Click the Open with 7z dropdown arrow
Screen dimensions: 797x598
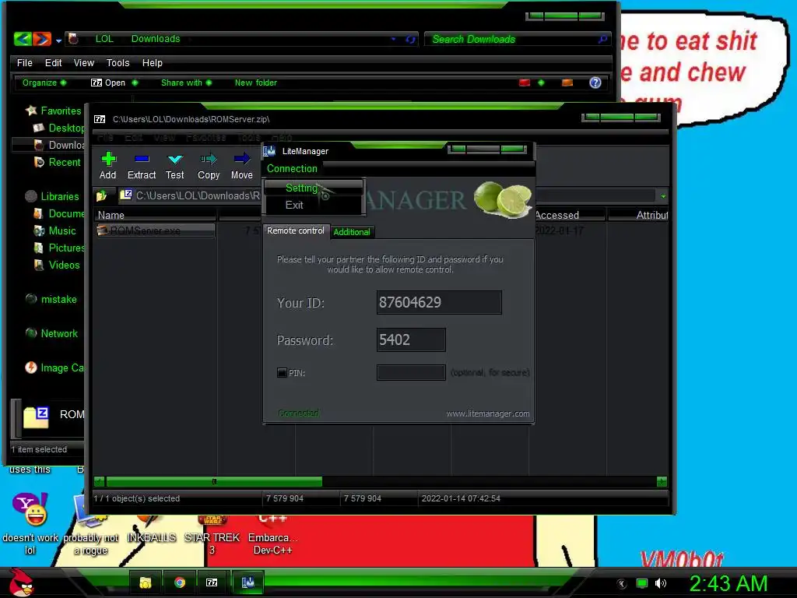point(135,83)
